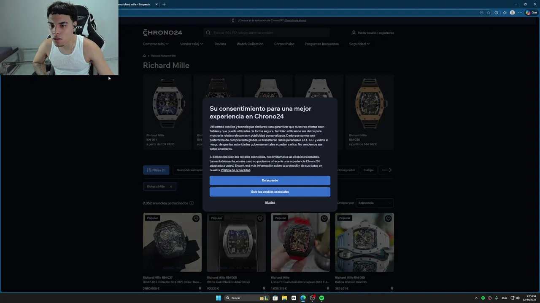This screenshot has height=303, width=540.
Task: Expand the Comprar reloj menu
Action: 156,44
